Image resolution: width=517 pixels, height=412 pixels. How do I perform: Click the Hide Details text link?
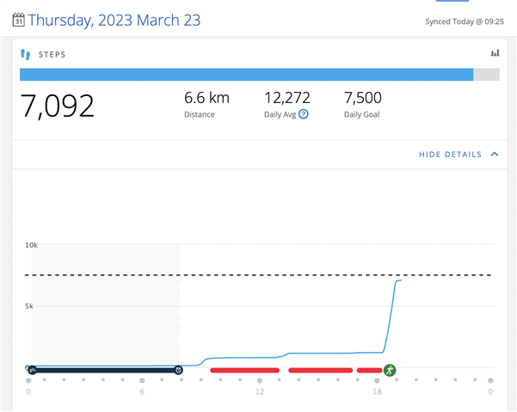click(450, 154)
